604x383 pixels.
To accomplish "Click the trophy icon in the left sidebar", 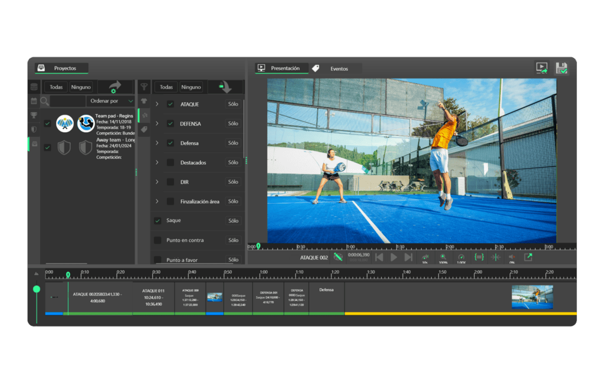I will point(34,115).
